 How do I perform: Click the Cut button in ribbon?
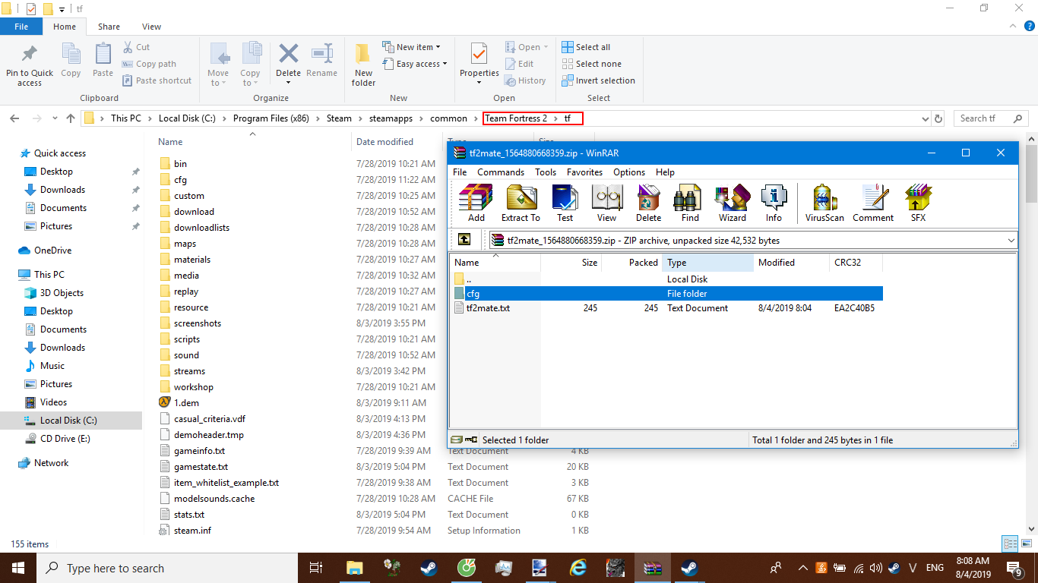click(x=136, y=47)
